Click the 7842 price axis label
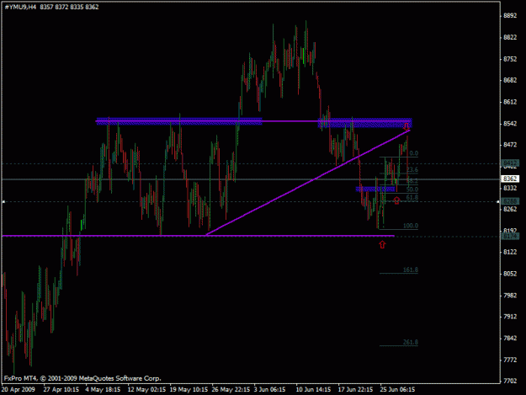Viewport: 526px width, 395px height. (x=510, y=339)
